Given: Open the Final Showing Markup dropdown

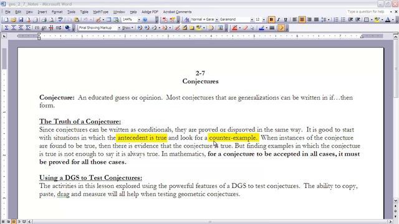Looking at the screenshot, I should (119, 27).
